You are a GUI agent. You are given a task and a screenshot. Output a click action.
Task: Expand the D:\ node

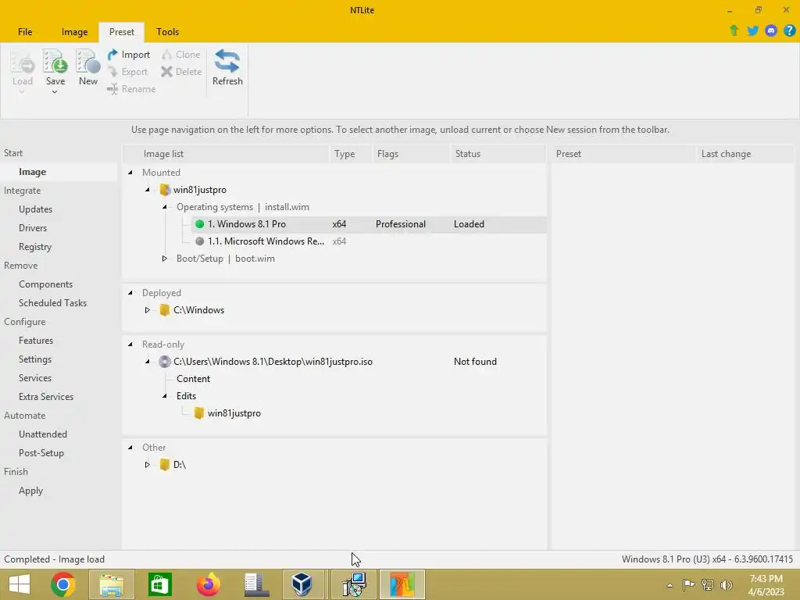pos(148,465)
